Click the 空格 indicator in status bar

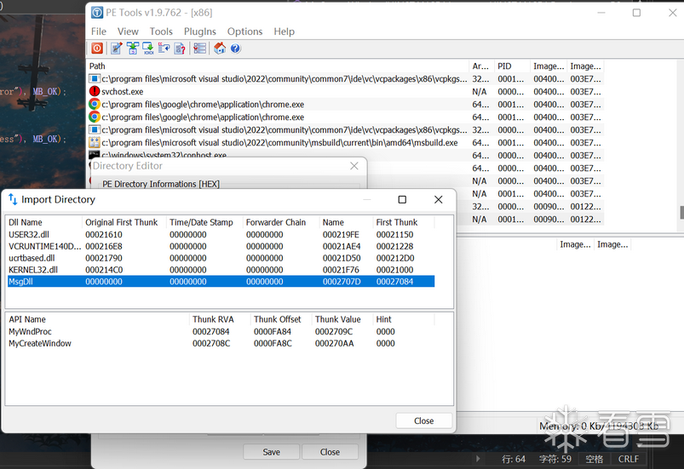(595, 459)
